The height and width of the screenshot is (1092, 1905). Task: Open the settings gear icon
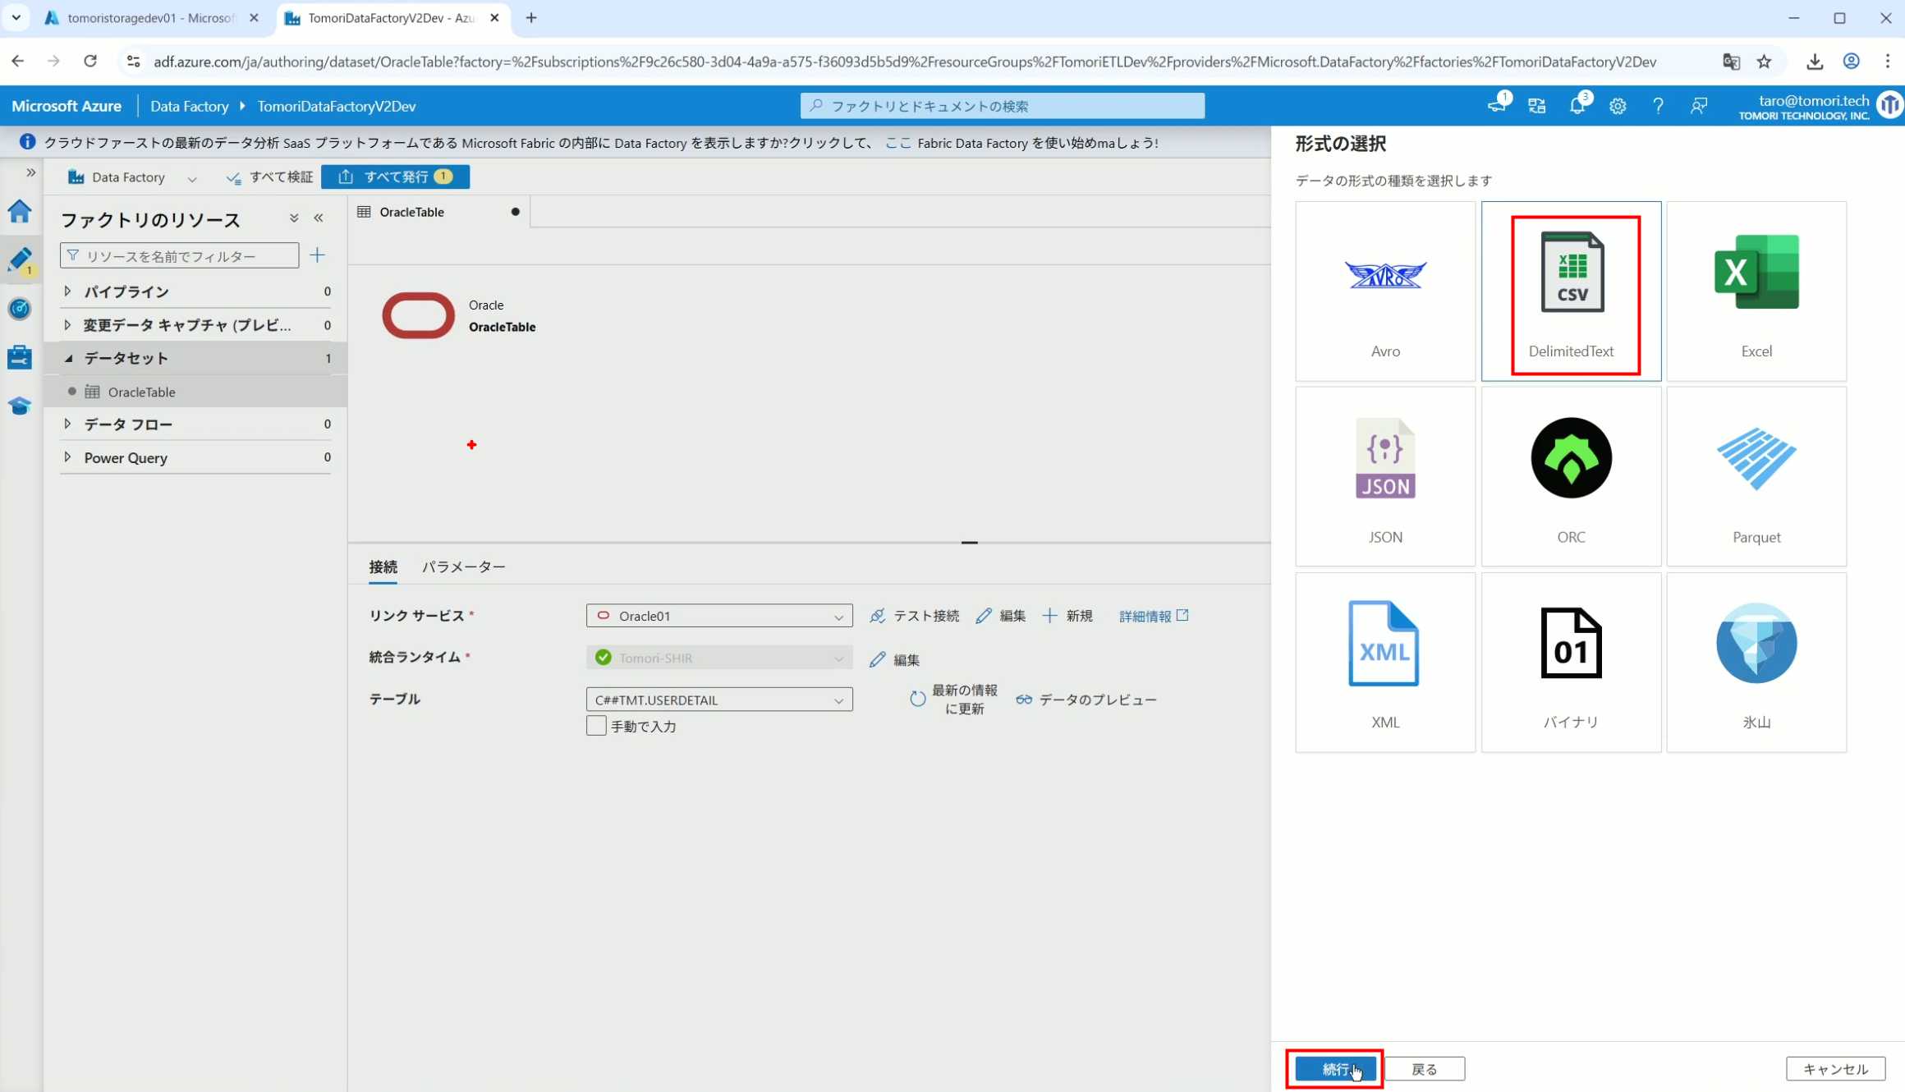(1617, 106)
